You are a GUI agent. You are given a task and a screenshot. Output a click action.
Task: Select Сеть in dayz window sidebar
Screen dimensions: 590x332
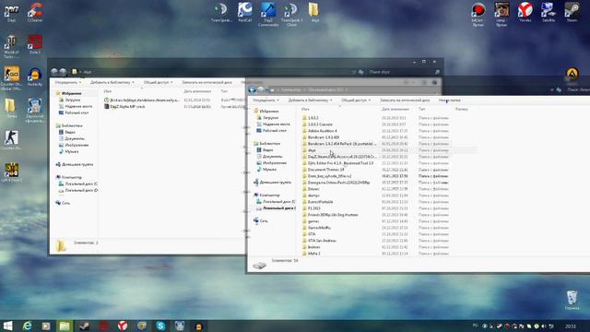(x=63, y=203)
